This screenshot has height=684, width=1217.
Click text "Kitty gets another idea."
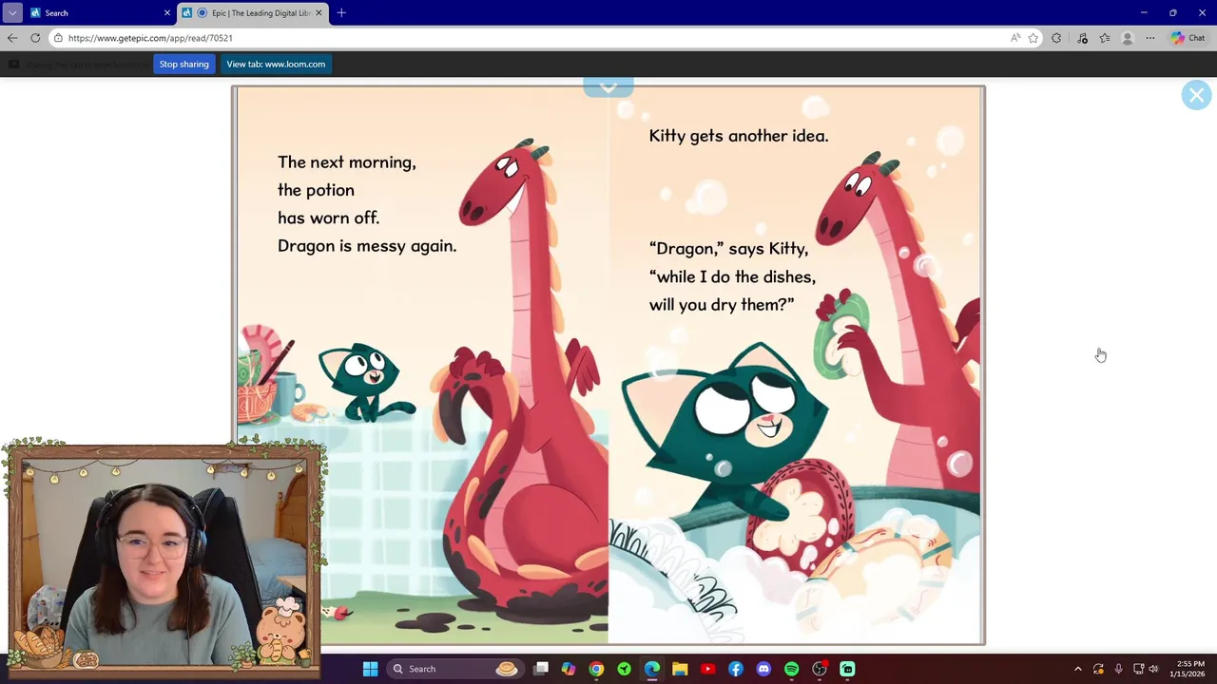pyautogui.click(x=739, y=136)
